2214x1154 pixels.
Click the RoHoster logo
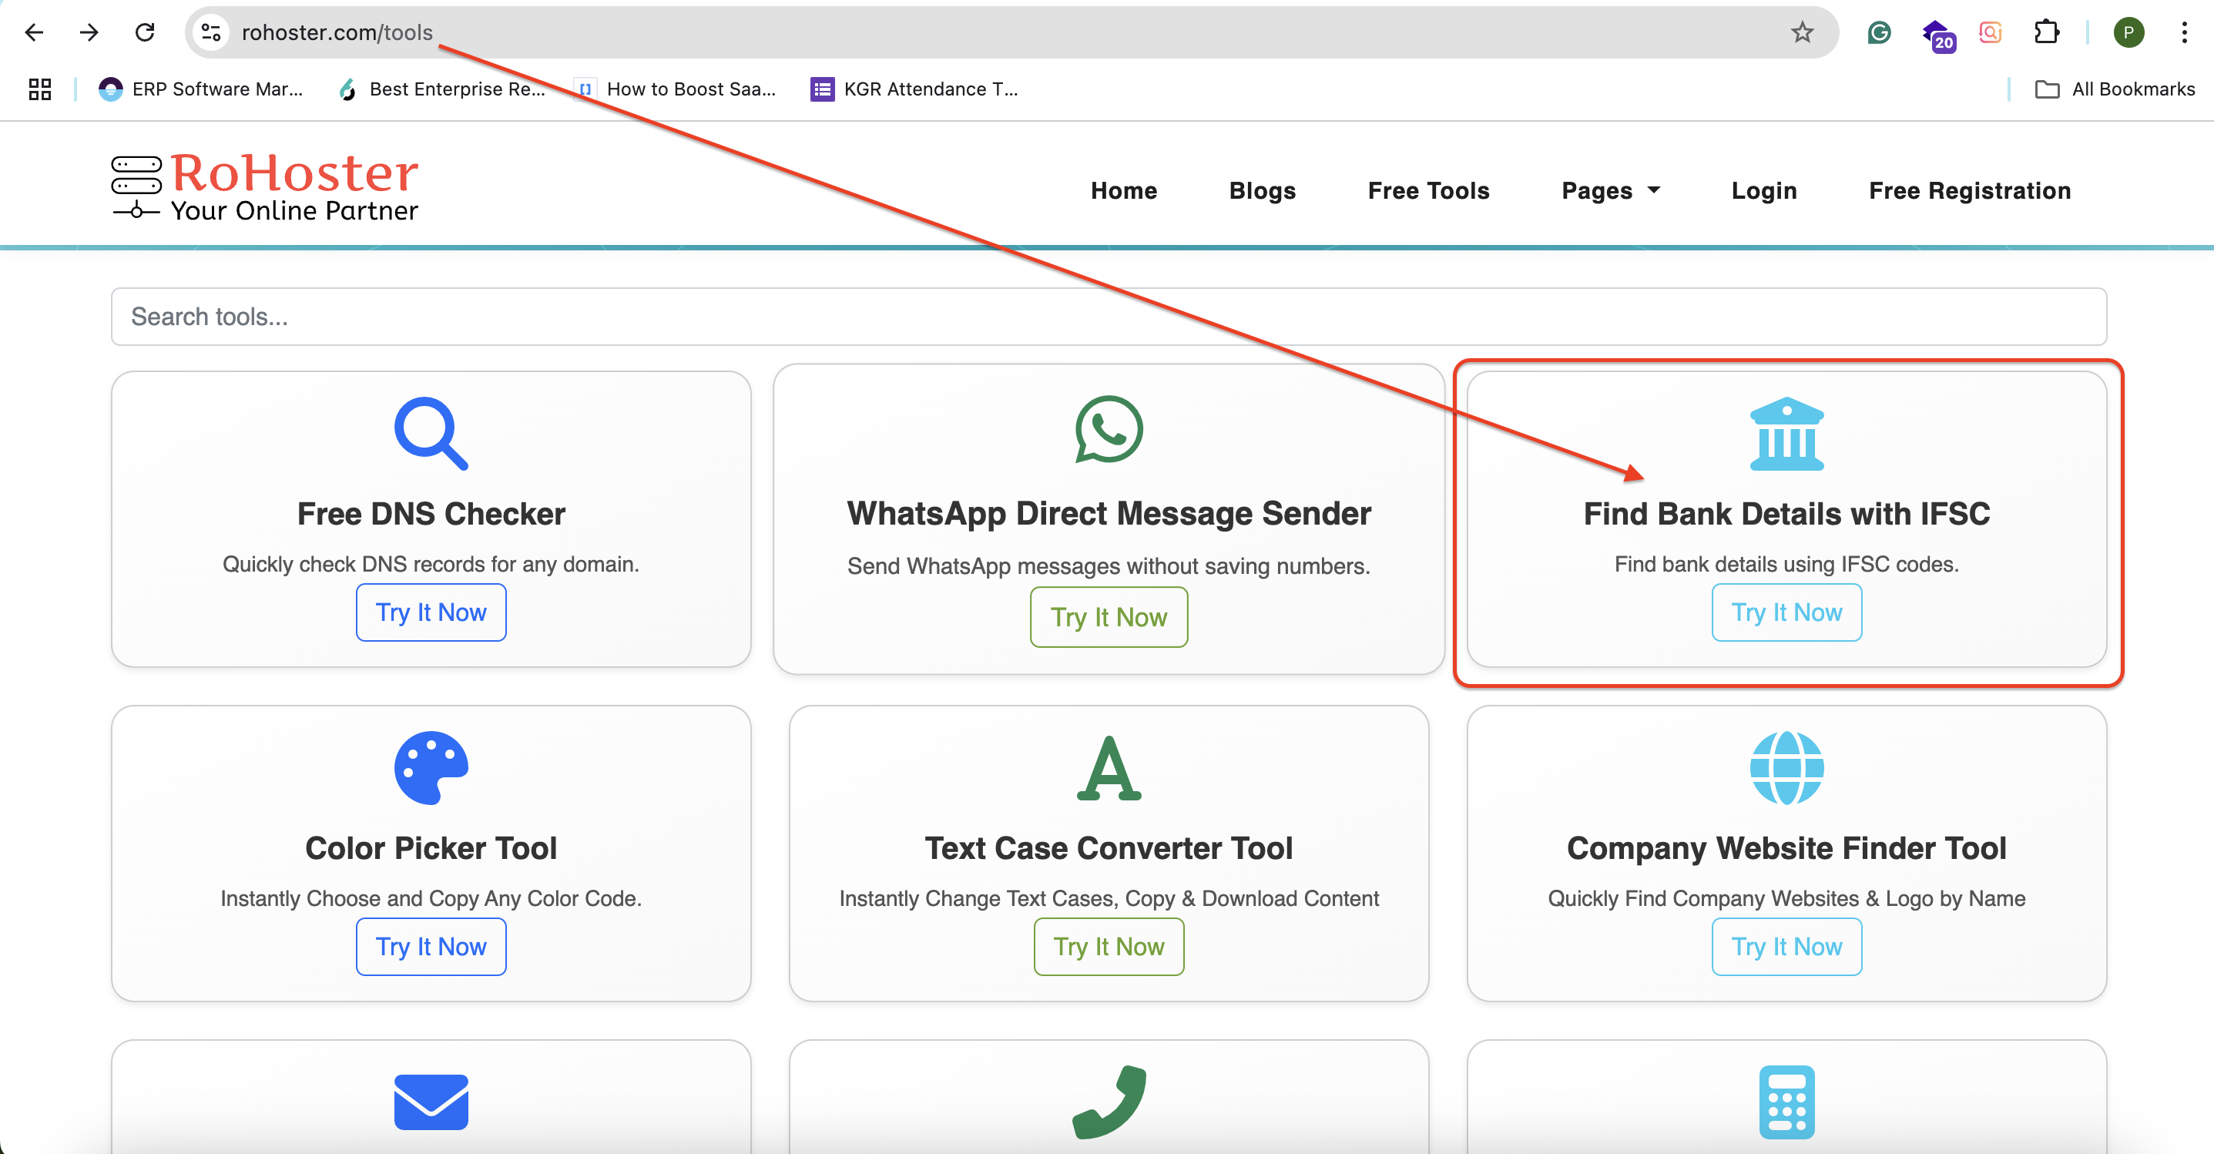[x=265, y=187]
